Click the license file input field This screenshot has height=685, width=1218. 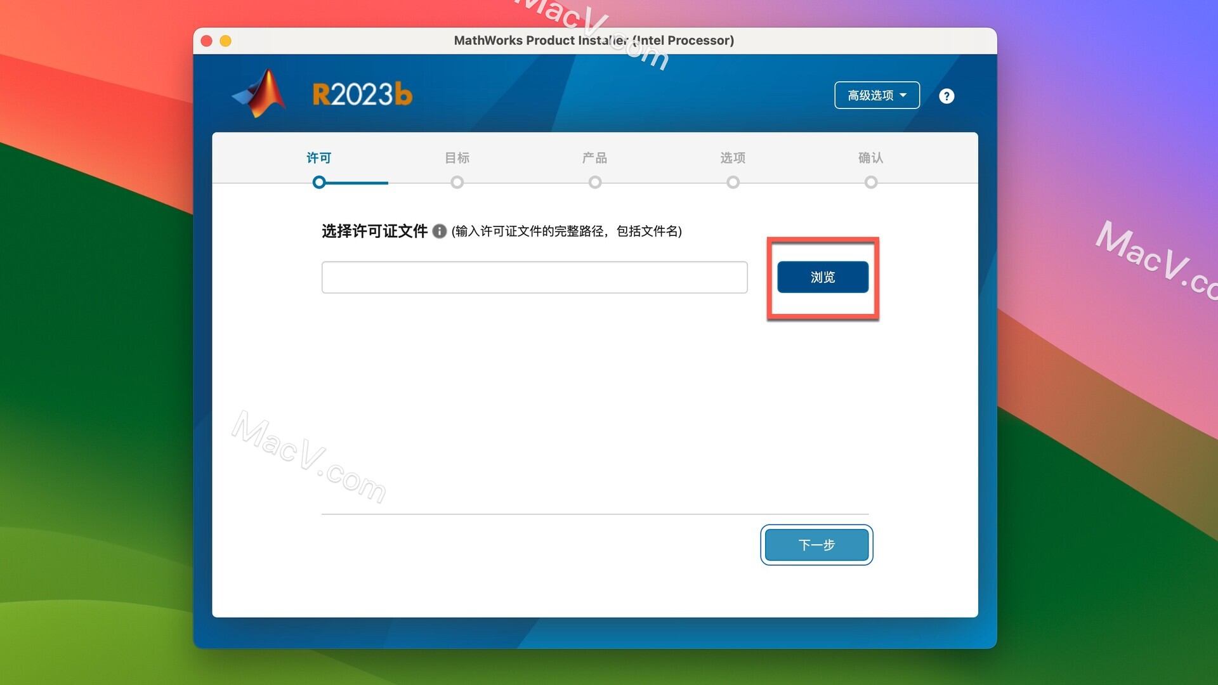tap(535, 277)
